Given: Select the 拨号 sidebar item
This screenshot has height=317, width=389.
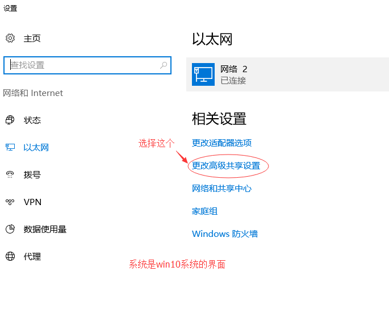Looking at the screenshot, I should pyautogui.click(x=32, y=175).
